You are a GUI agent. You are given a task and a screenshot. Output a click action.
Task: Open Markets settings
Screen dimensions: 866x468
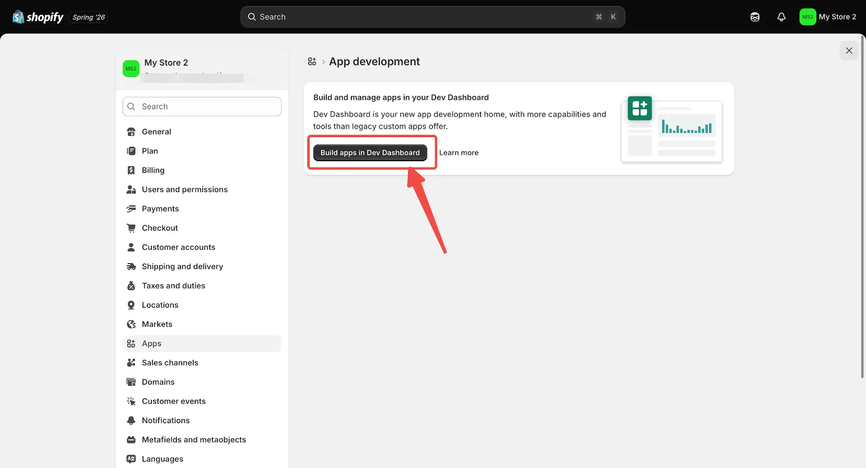pos(202,324)
